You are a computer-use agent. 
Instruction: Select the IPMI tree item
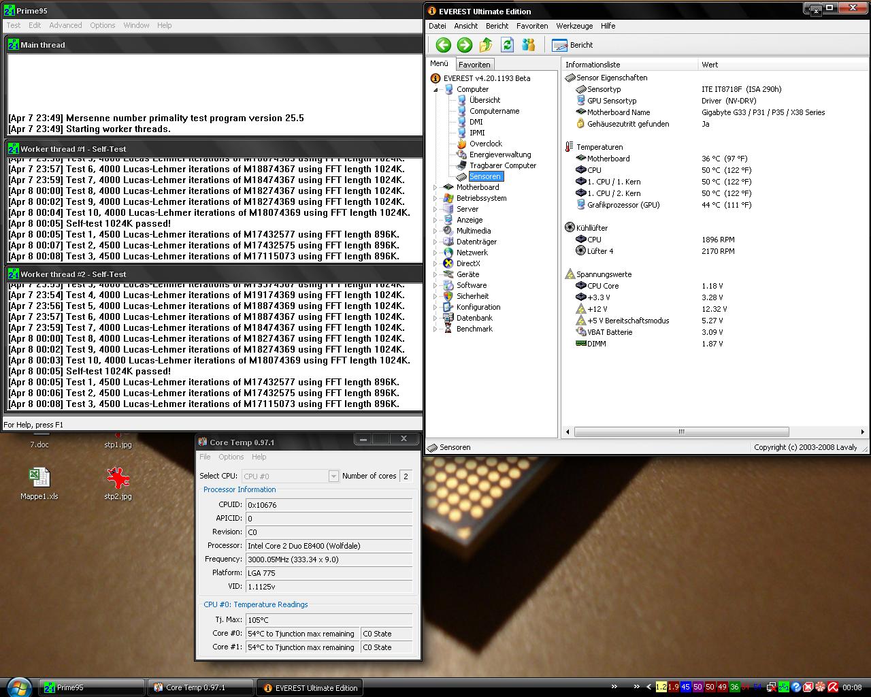coord(477,133)
